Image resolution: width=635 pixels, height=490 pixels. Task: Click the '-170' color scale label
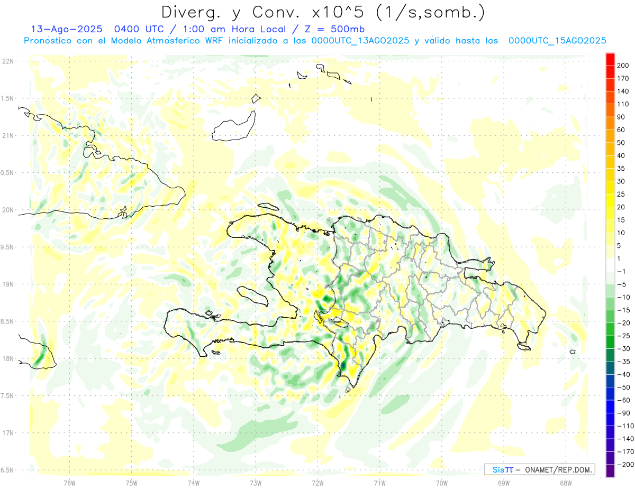coord(627,452)
